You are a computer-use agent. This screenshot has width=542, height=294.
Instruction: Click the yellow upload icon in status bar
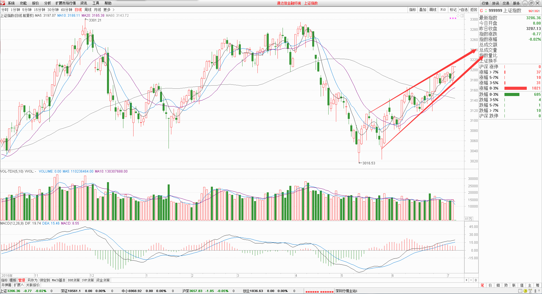525,291
